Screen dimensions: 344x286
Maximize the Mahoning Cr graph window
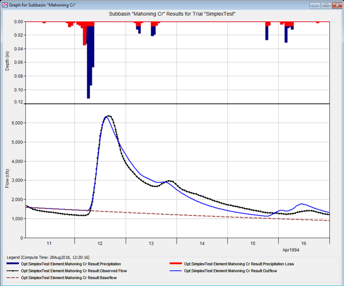click(x=326, y=5)
